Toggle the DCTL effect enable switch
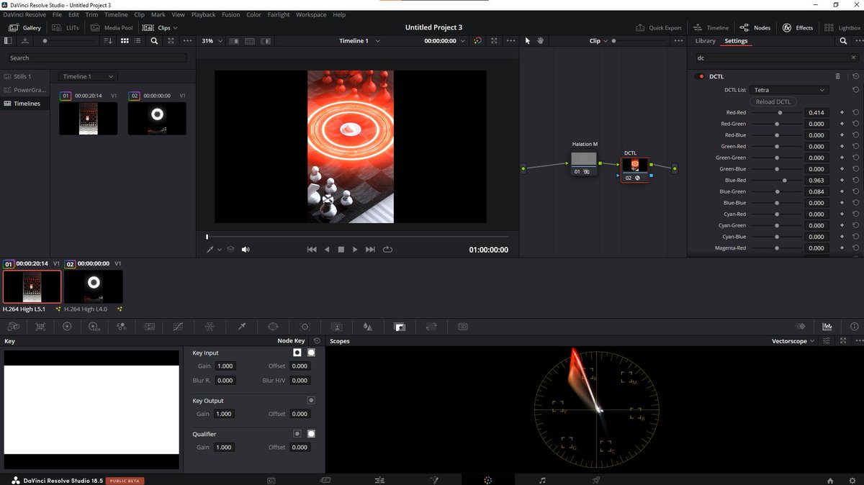The width and height of the screenshot is (864, 485). click(x=701, y=76)
